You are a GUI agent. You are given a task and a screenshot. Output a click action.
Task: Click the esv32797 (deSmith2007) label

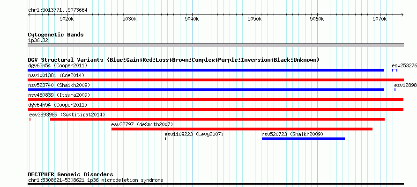coord(142,124)
